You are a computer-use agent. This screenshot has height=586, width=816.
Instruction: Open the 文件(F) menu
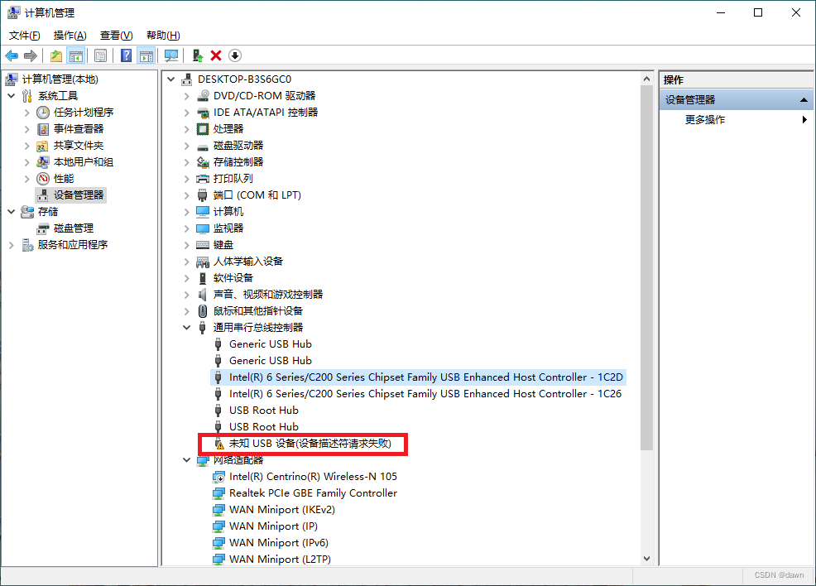(x=24, y=36)
